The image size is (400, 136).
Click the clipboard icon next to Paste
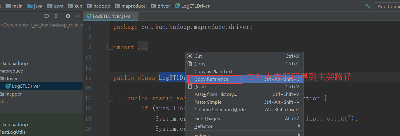click(x=190, y=86)
